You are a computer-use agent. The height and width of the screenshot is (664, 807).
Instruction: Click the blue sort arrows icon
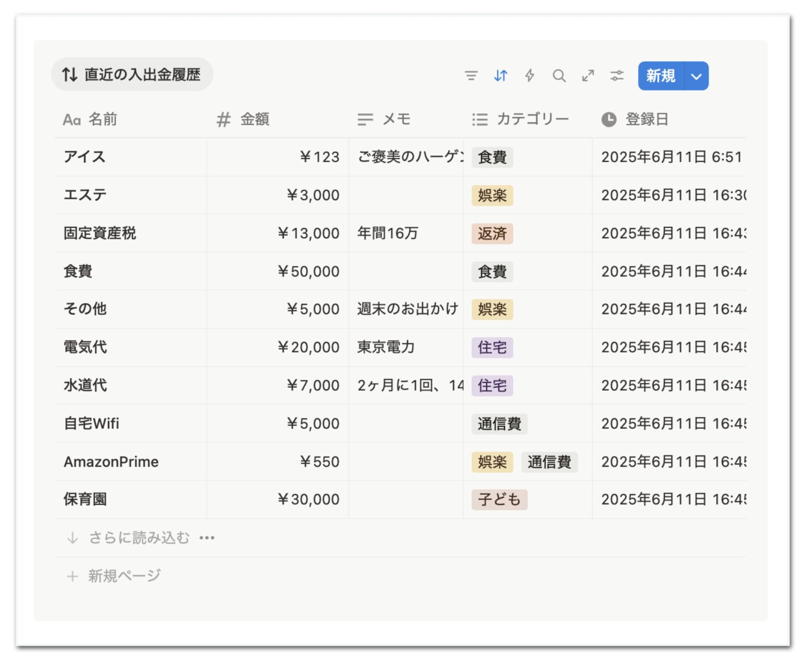[500, 76]
